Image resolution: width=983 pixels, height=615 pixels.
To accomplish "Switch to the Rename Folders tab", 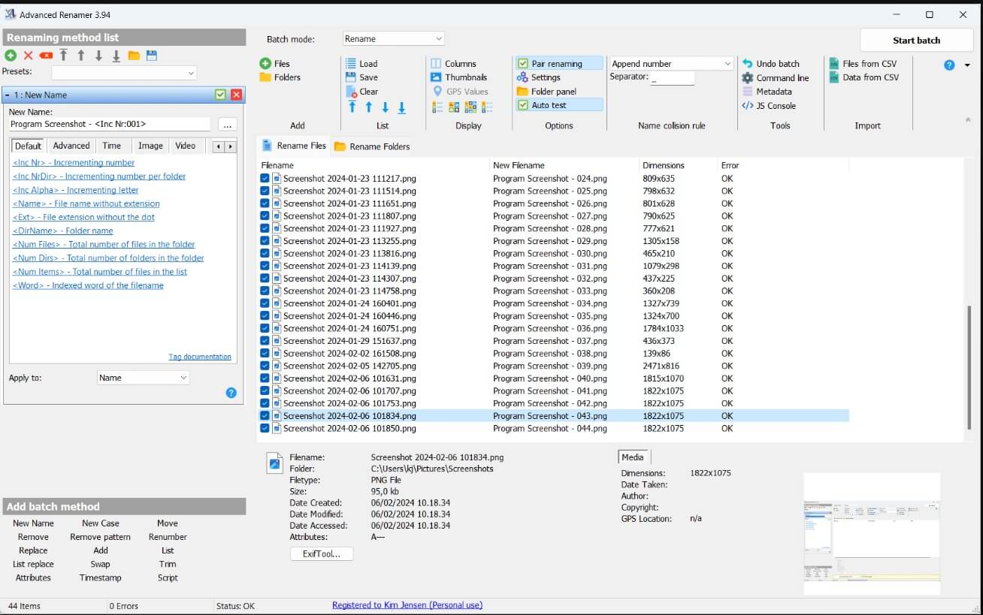I will click(x=372, y=146).
